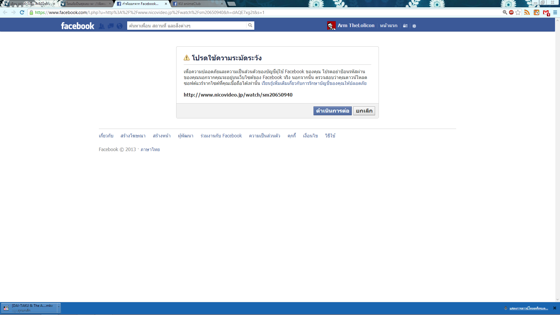560x315 pixels.
Task: Click the Adblock Plus extension icon
Action: point(511,12)
